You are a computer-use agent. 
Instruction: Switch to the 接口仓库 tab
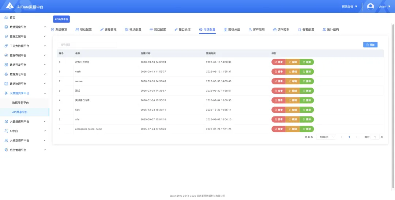[183, 30]
